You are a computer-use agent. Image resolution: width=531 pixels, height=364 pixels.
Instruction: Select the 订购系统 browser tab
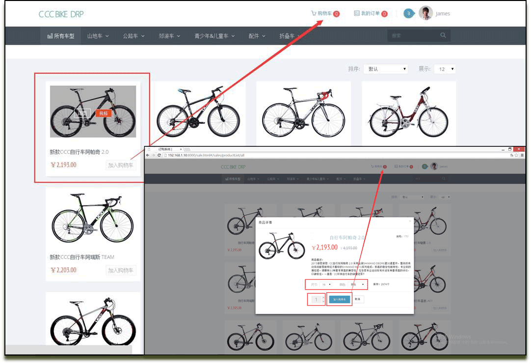coord(165,149)
